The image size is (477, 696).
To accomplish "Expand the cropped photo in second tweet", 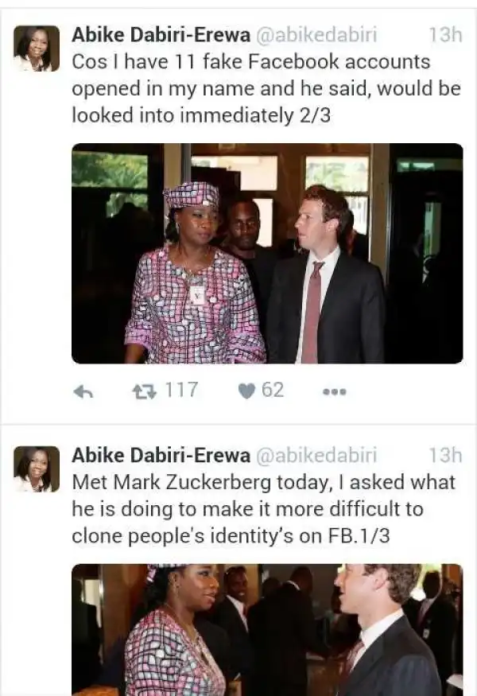I will pos(267,628).
